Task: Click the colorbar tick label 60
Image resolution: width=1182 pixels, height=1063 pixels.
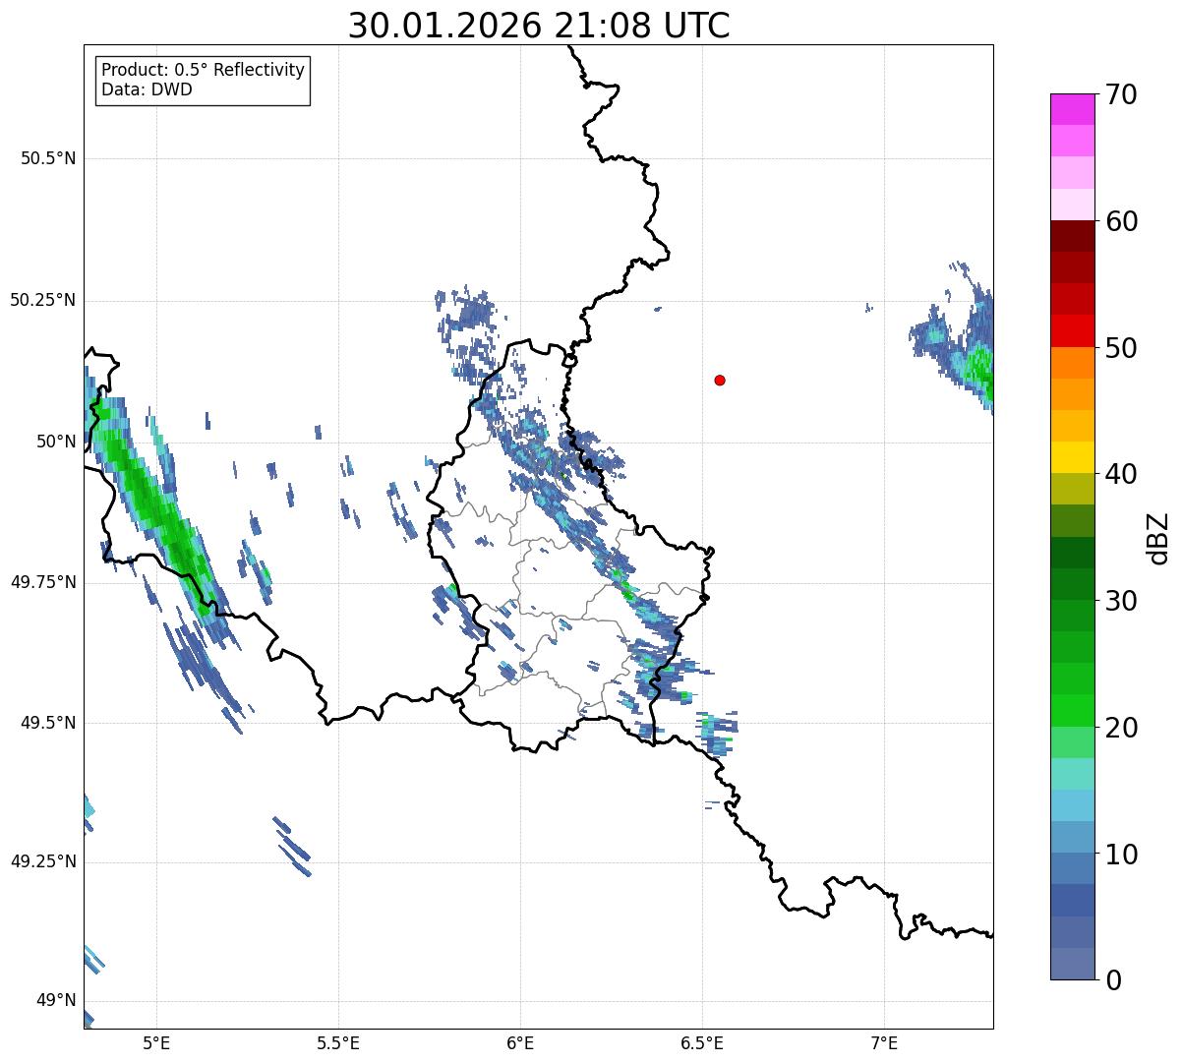Action: point(1121,221)
